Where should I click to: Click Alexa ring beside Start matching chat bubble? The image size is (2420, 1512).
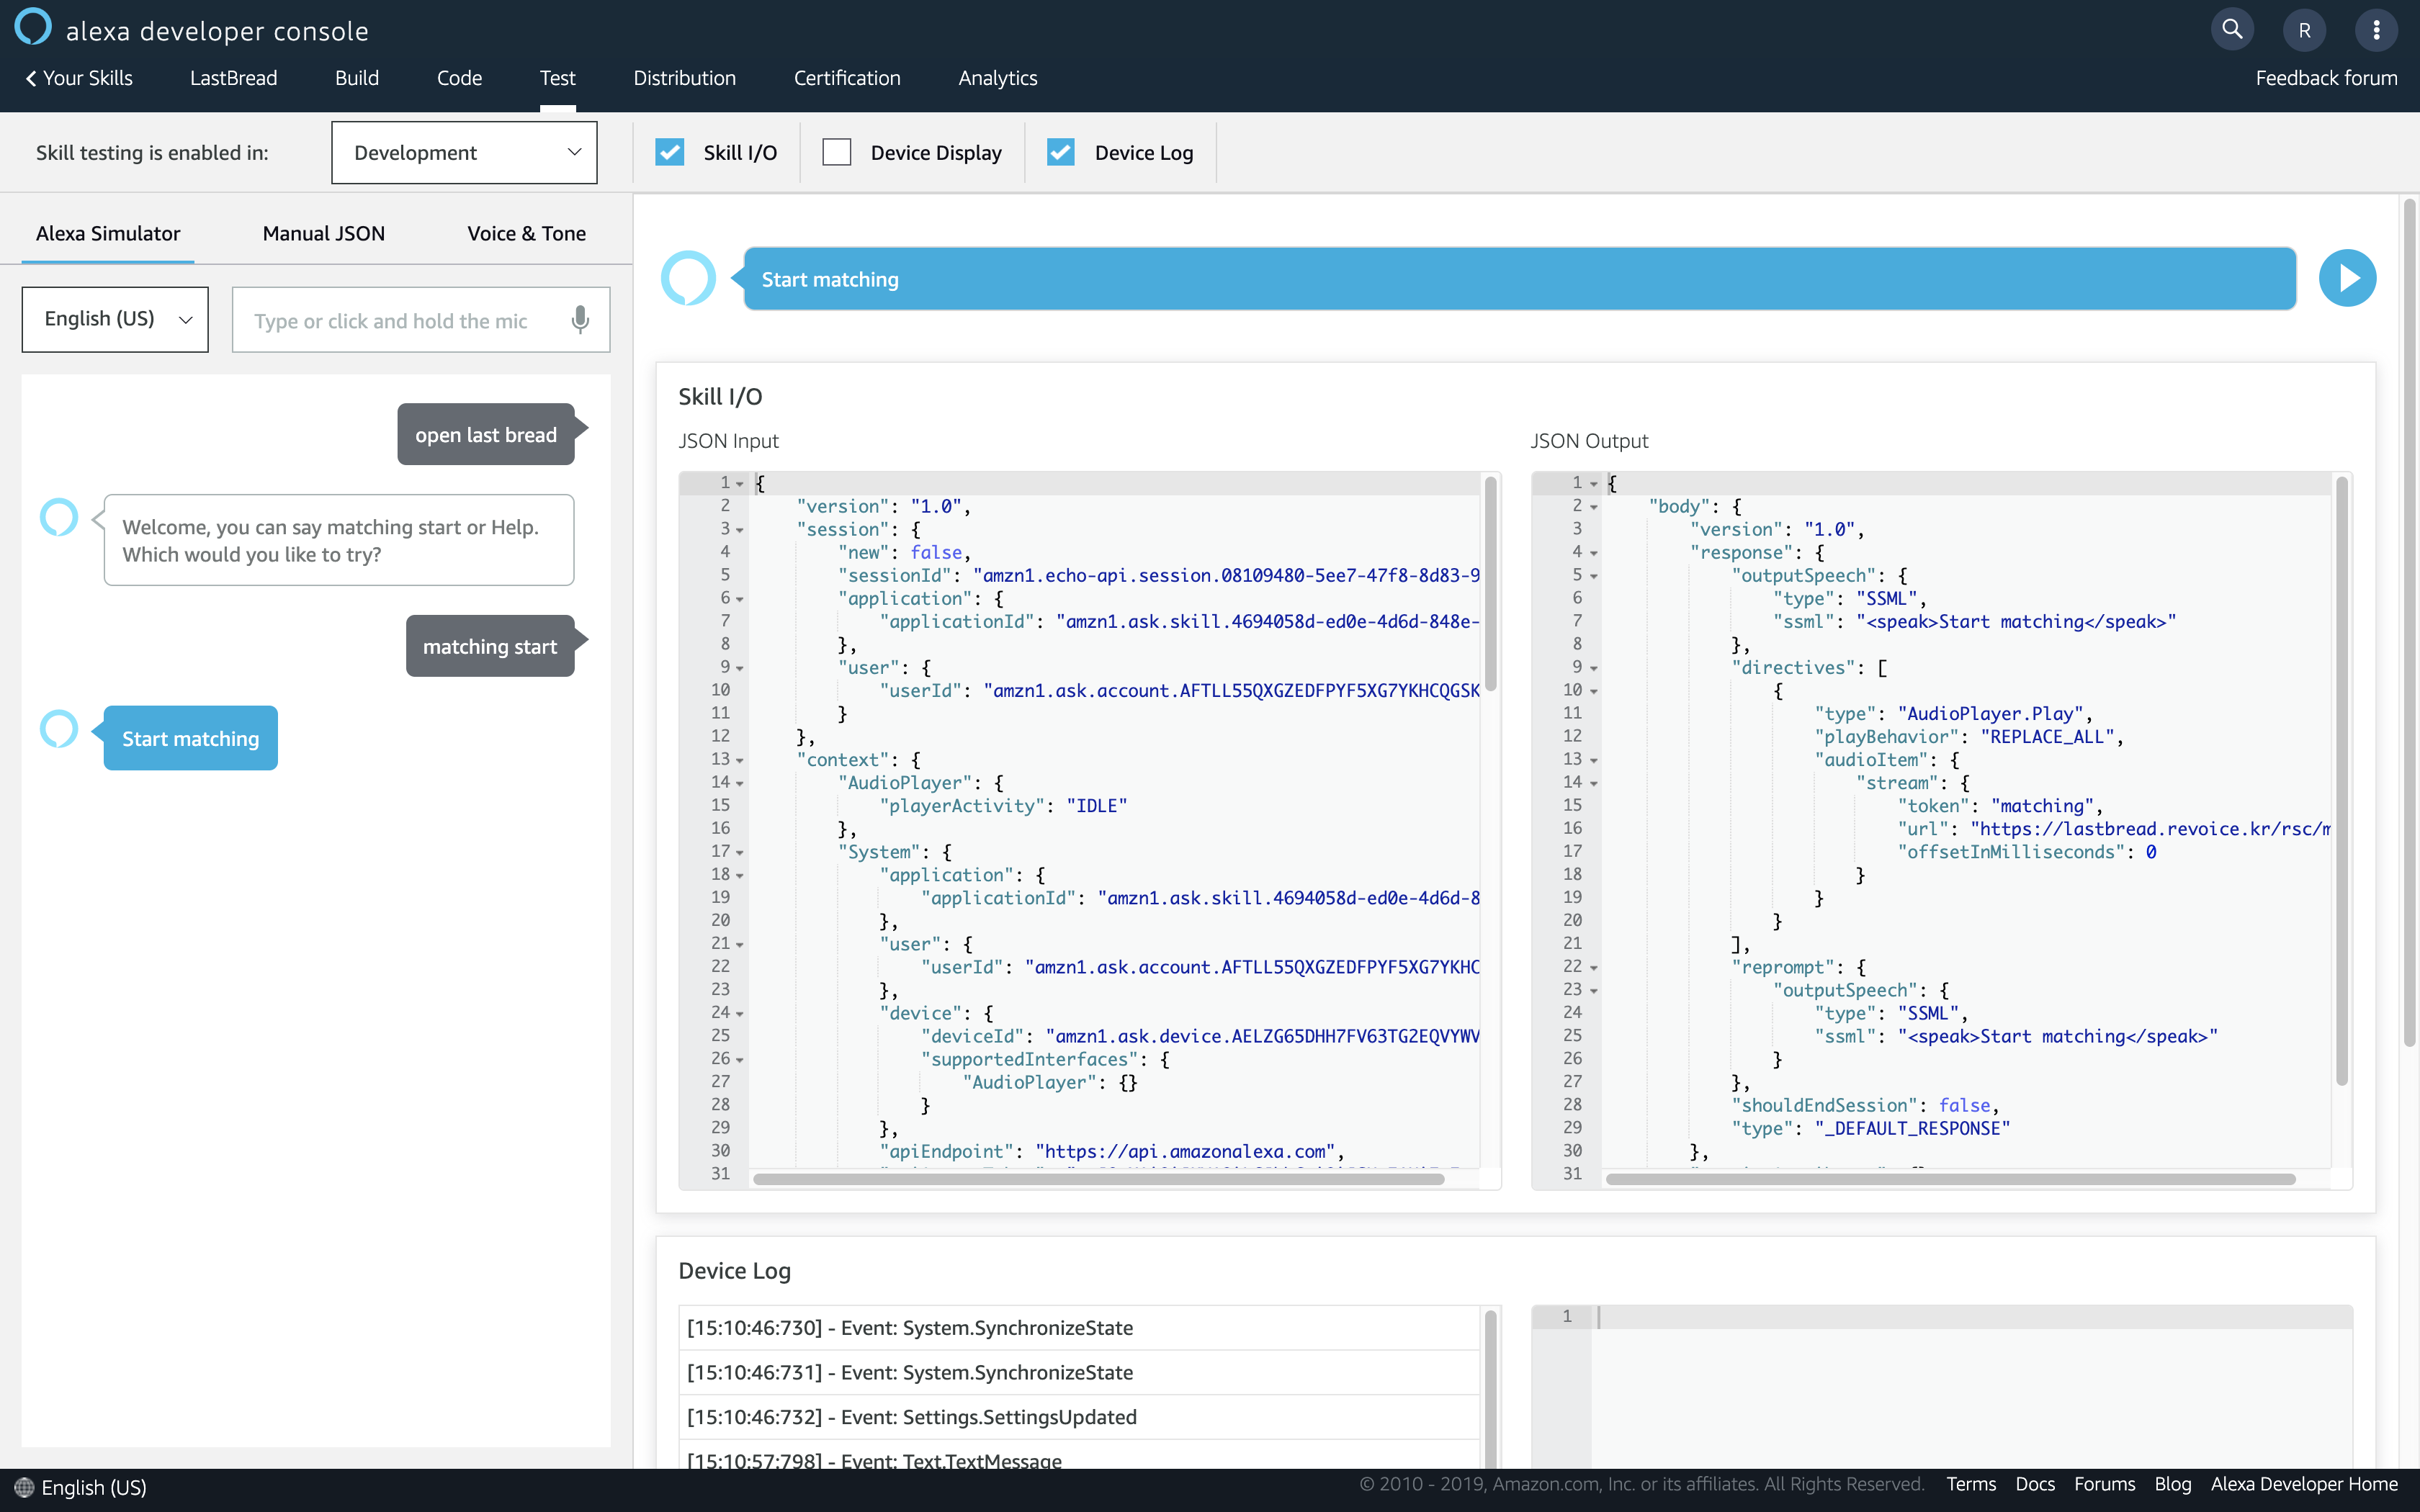[59, 729]
